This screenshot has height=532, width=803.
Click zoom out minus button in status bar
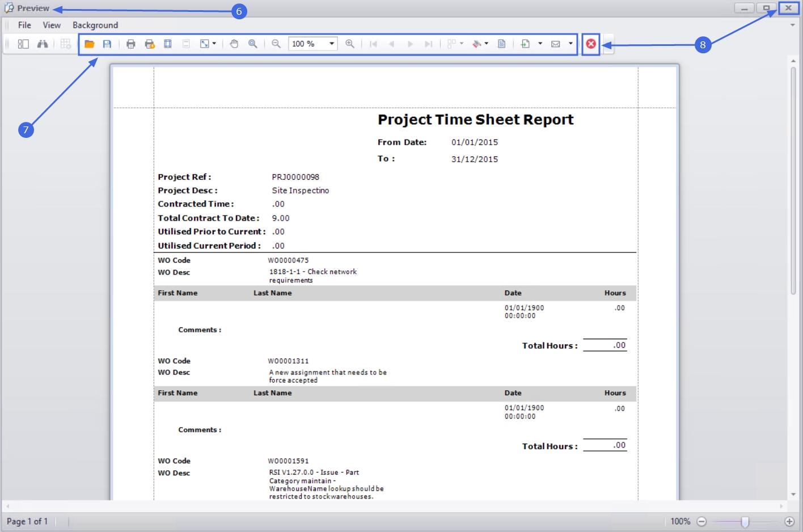point(701,521)
